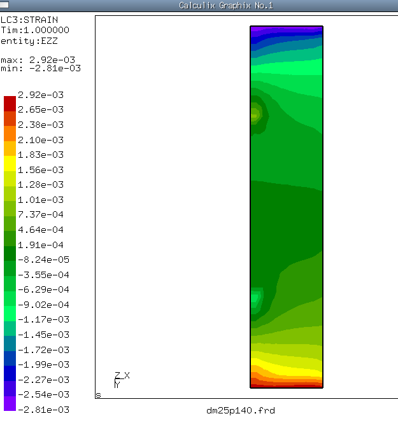This screenshot has height=430, width=398.
Task: Click the legend value -1.99e-03
Action: click(43, 364)
